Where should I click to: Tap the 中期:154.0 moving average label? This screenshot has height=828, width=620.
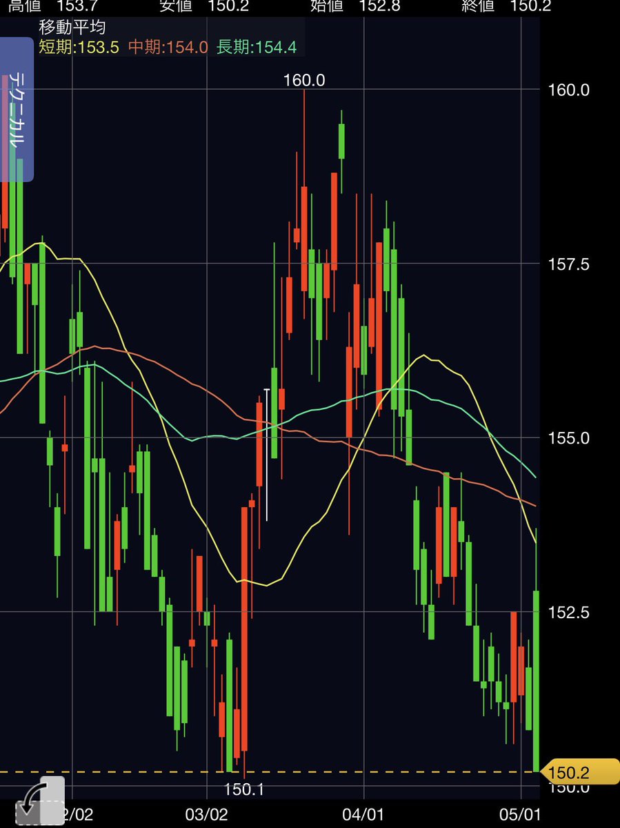[x=168, y=47]
